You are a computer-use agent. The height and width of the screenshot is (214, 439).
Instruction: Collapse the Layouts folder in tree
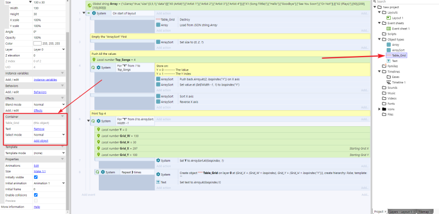coord(379,12)
